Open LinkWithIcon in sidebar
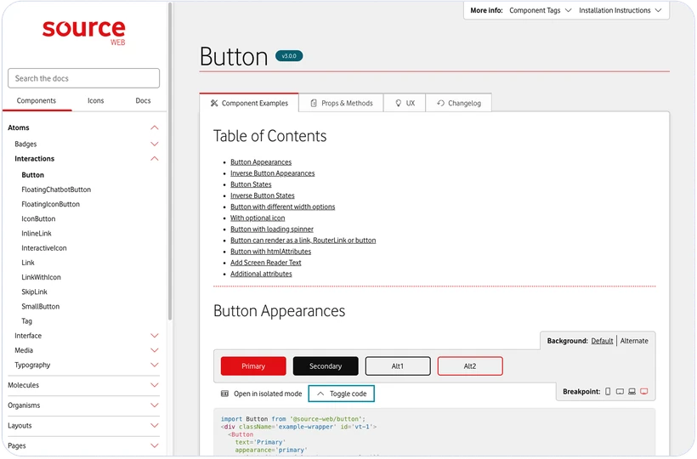This screenshot has width=697, height=459. [41, 278]
